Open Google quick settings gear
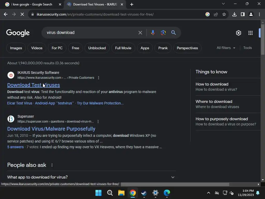265x199 pixels. coord(238,33)
